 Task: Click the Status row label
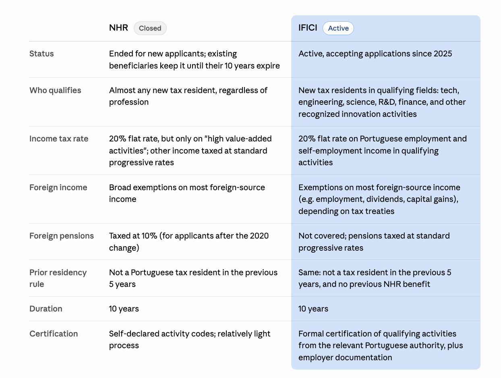[x=41, y=54]
